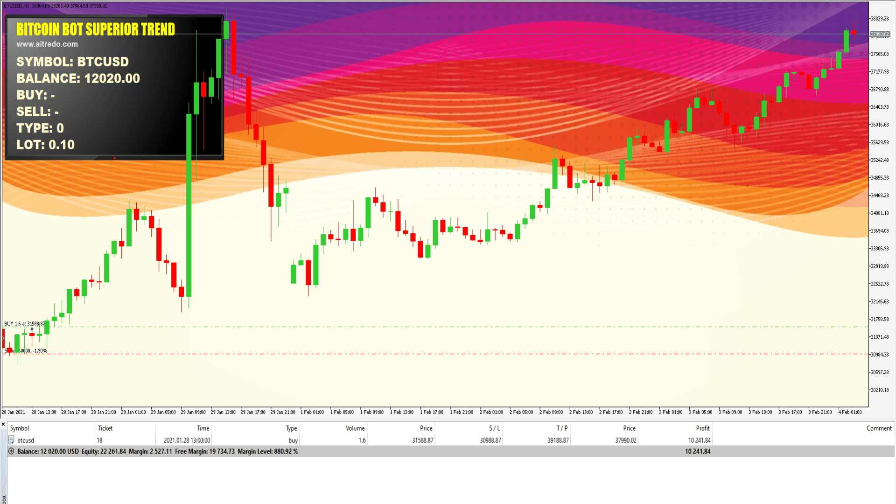Click the BUY 1.6 at 31588.87 order label
This screenshot has height=504, width=896.
tap(24, 323)
